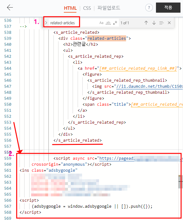Toggle Match Case (Aa) option

click(x=101, y=23)
